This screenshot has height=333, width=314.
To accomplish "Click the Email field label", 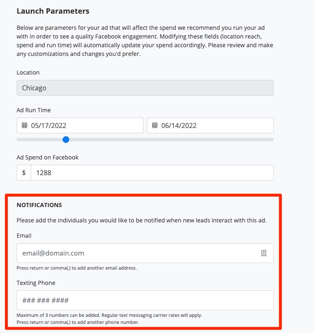I will [x=24, y=236].
